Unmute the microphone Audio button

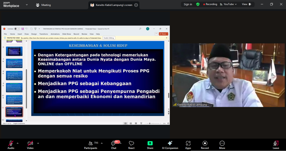[11, 145]
